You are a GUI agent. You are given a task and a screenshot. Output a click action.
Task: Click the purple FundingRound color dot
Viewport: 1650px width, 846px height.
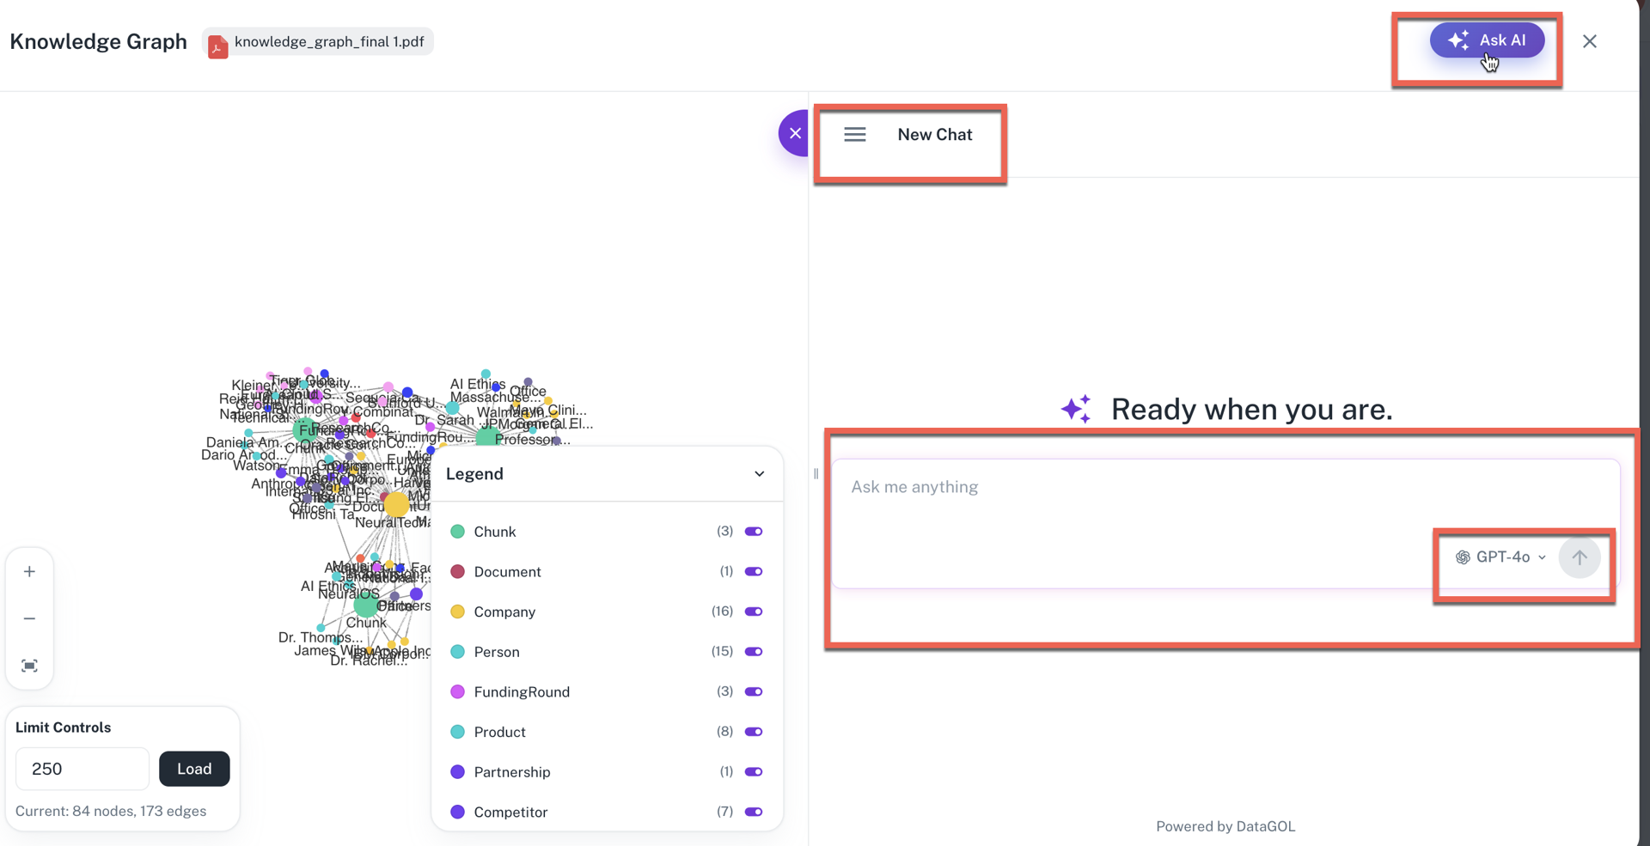(457, 692)
